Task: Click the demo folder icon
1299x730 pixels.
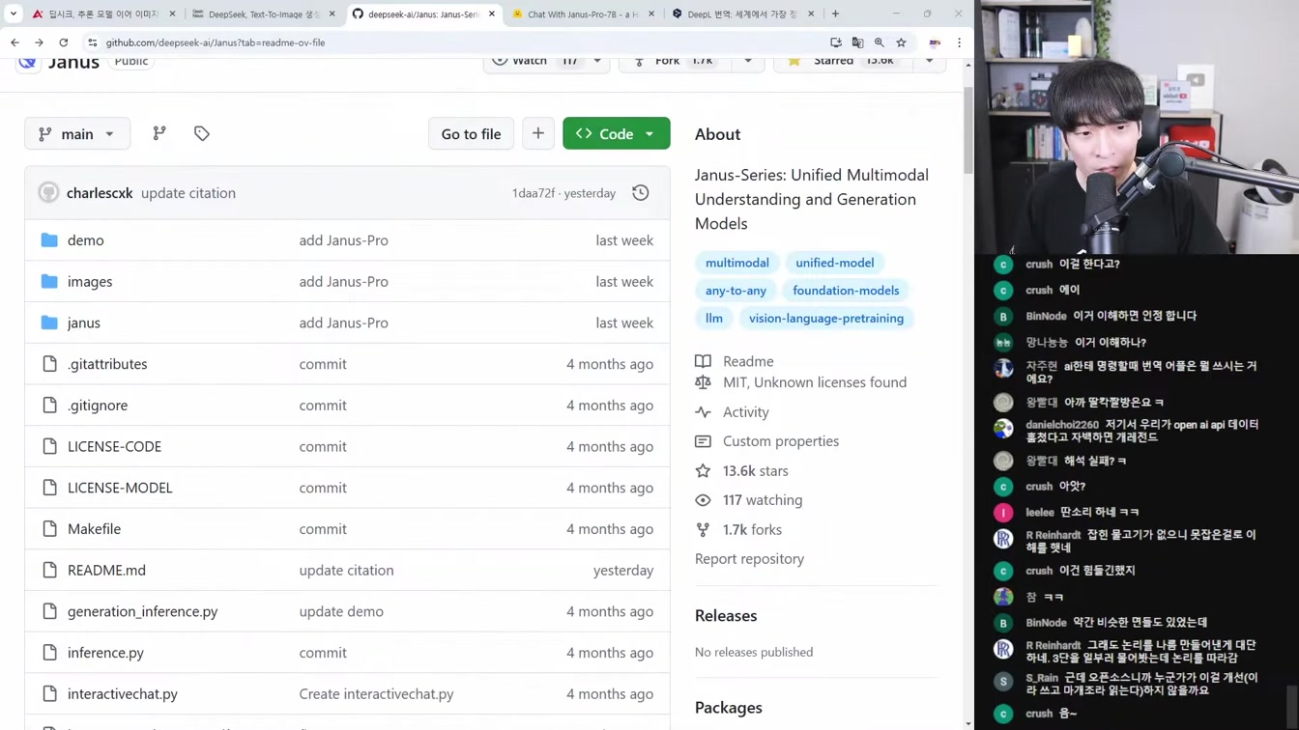Action: pos(49,240)
